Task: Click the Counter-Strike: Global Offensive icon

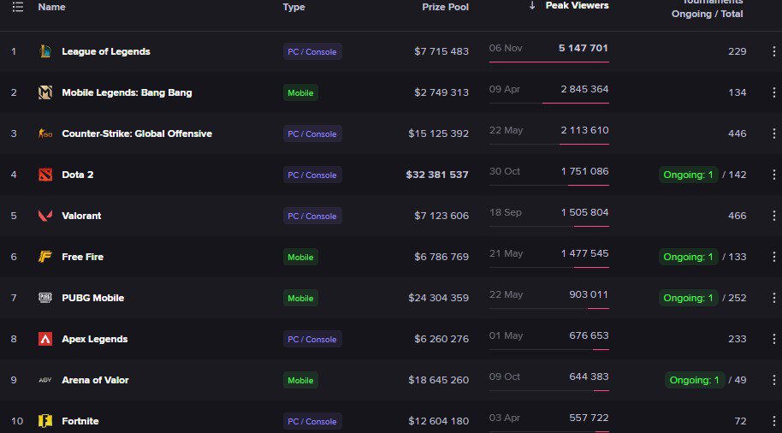Action: point(45,133)
